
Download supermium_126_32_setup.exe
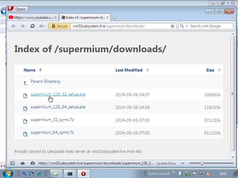(58, 94)
